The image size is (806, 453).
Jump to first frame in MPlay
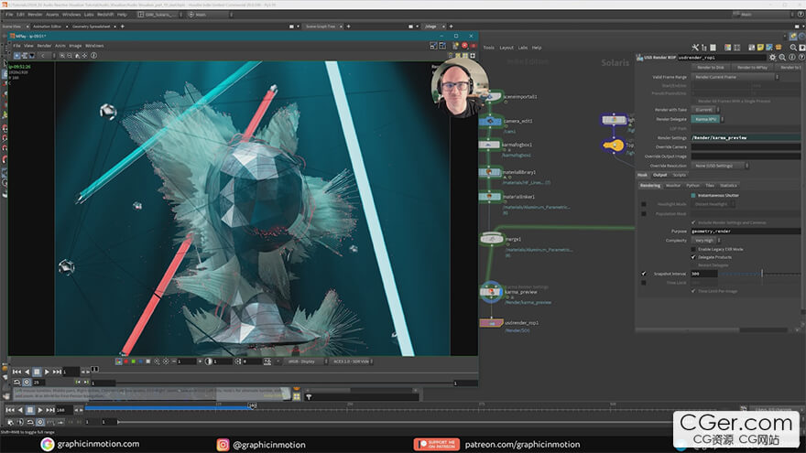[16, 372]
